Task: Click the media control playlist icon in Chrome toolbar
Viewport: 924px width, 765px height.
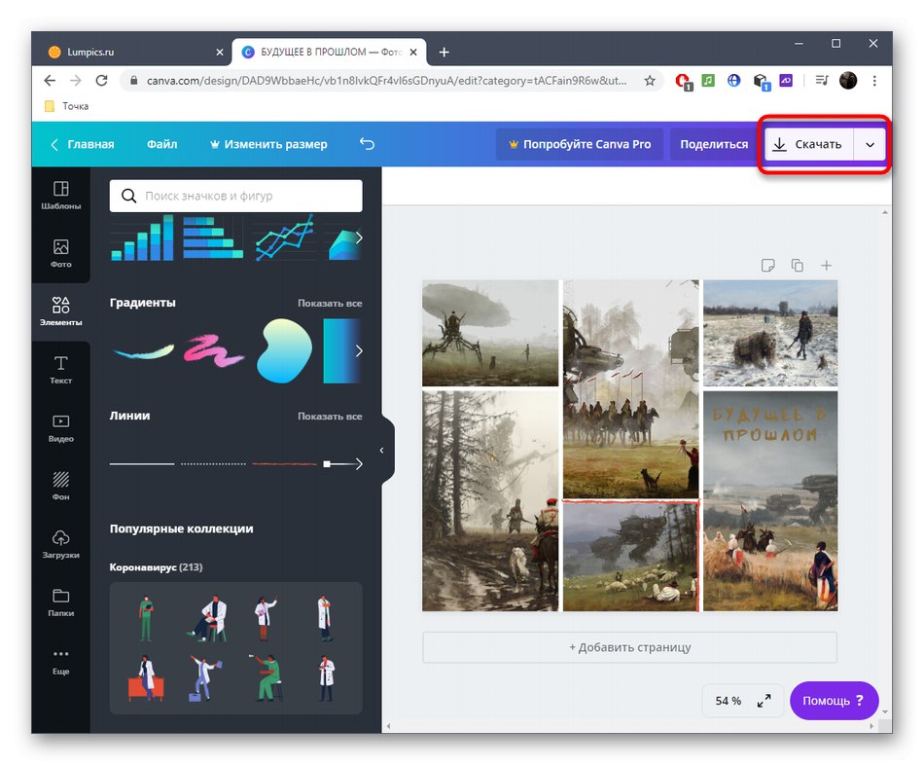Action: 822,80
